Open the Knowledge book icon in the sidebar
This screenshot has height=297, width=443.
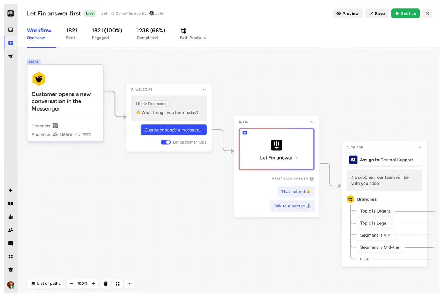tap(10, 203)
